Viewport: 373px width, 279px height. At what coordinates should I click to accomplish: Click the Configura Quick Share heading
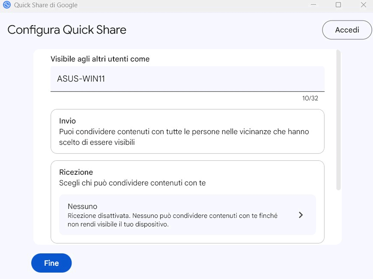click(x=67, y=30)
